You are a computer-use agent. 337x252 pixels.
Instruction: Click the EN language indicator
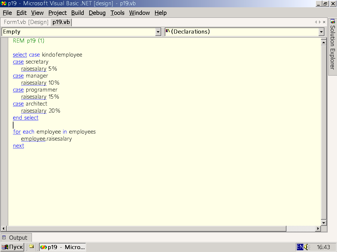click(x=300, y=247)
